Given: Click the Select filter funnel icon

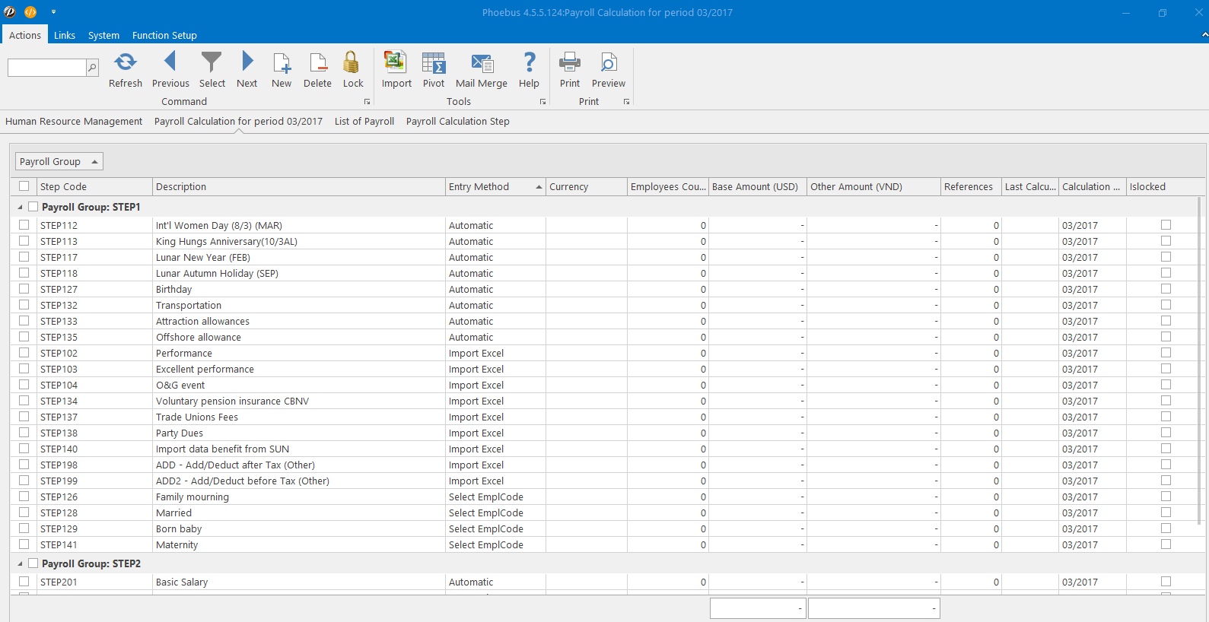Looking at the screenshot, I should tap(212, 62).
